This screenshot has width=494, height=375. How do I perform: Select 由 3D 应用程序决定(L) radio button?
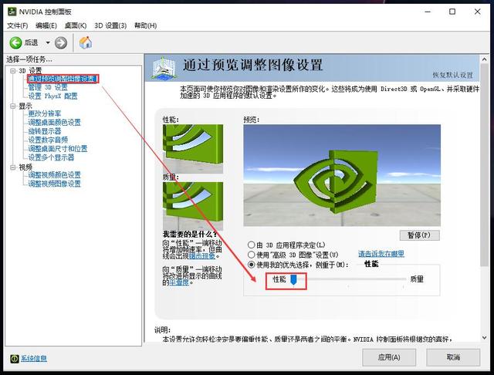pos(251,245)
